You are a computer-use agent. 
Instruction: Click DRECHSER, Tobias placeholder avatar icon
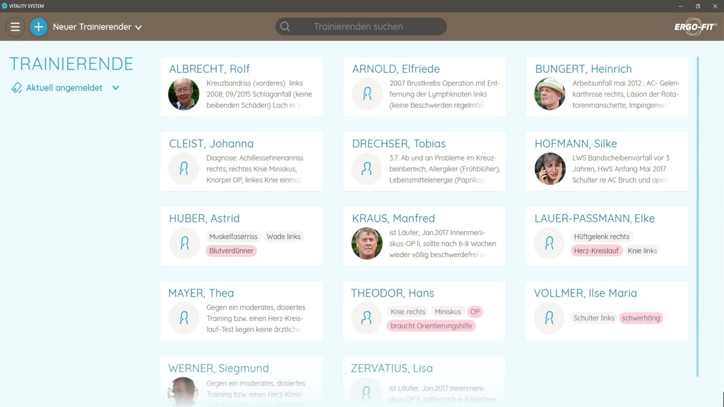click(367, 168)
